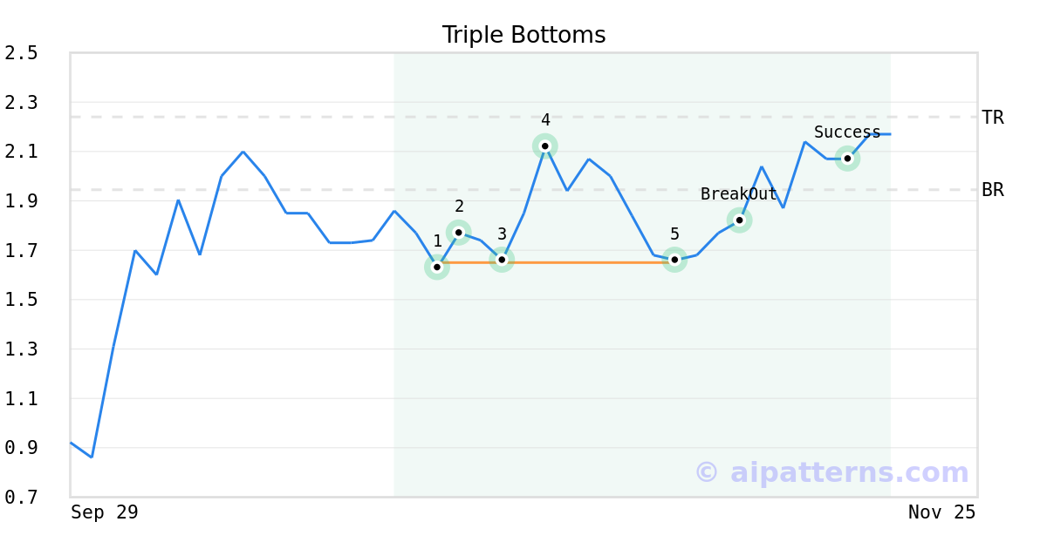This screenshot has width=1047, height=549.
Task: Click the BreakOut text annotation
Action: [739, 194]
